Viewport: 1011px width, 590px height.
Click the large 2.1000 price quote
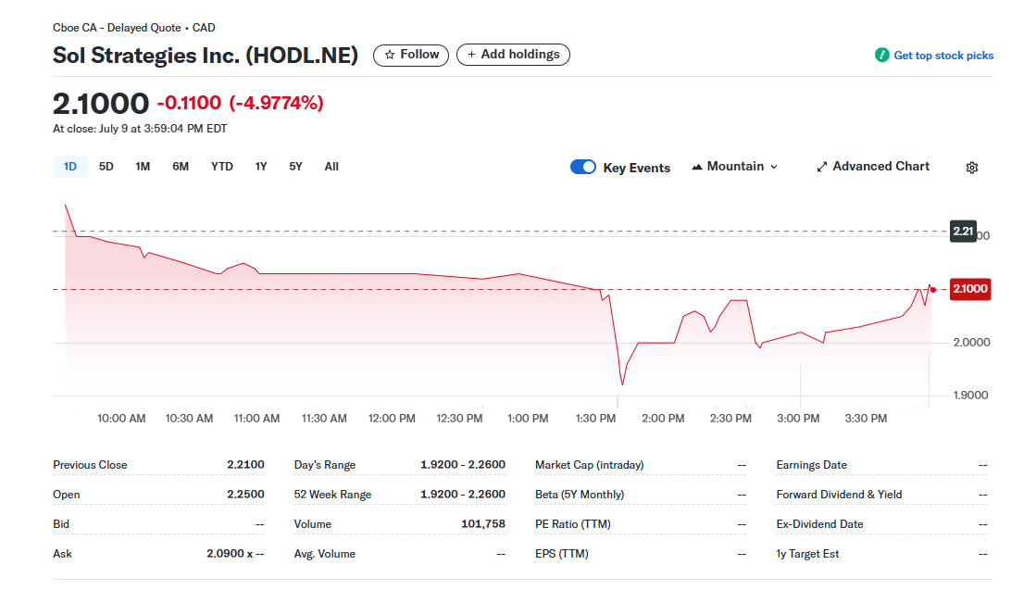pyautogui.click(x=101, y=103)
